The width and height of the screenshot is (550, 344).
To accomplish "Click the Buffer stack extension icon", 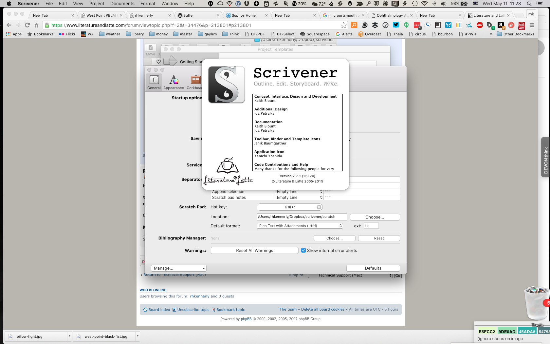I will [x=375, y=25].
